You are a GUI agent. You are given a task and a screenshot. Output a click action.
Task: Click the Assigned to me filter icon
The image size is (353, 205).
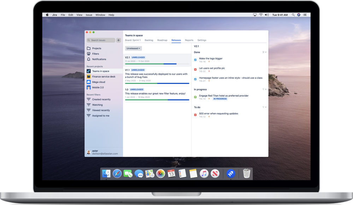[89, 115]
